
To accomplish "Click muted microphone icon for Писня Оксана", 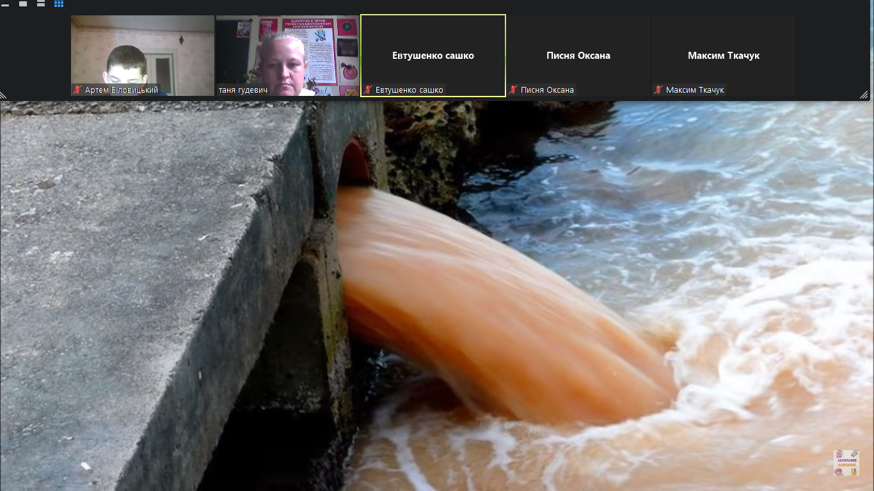I will pos(513,90).
